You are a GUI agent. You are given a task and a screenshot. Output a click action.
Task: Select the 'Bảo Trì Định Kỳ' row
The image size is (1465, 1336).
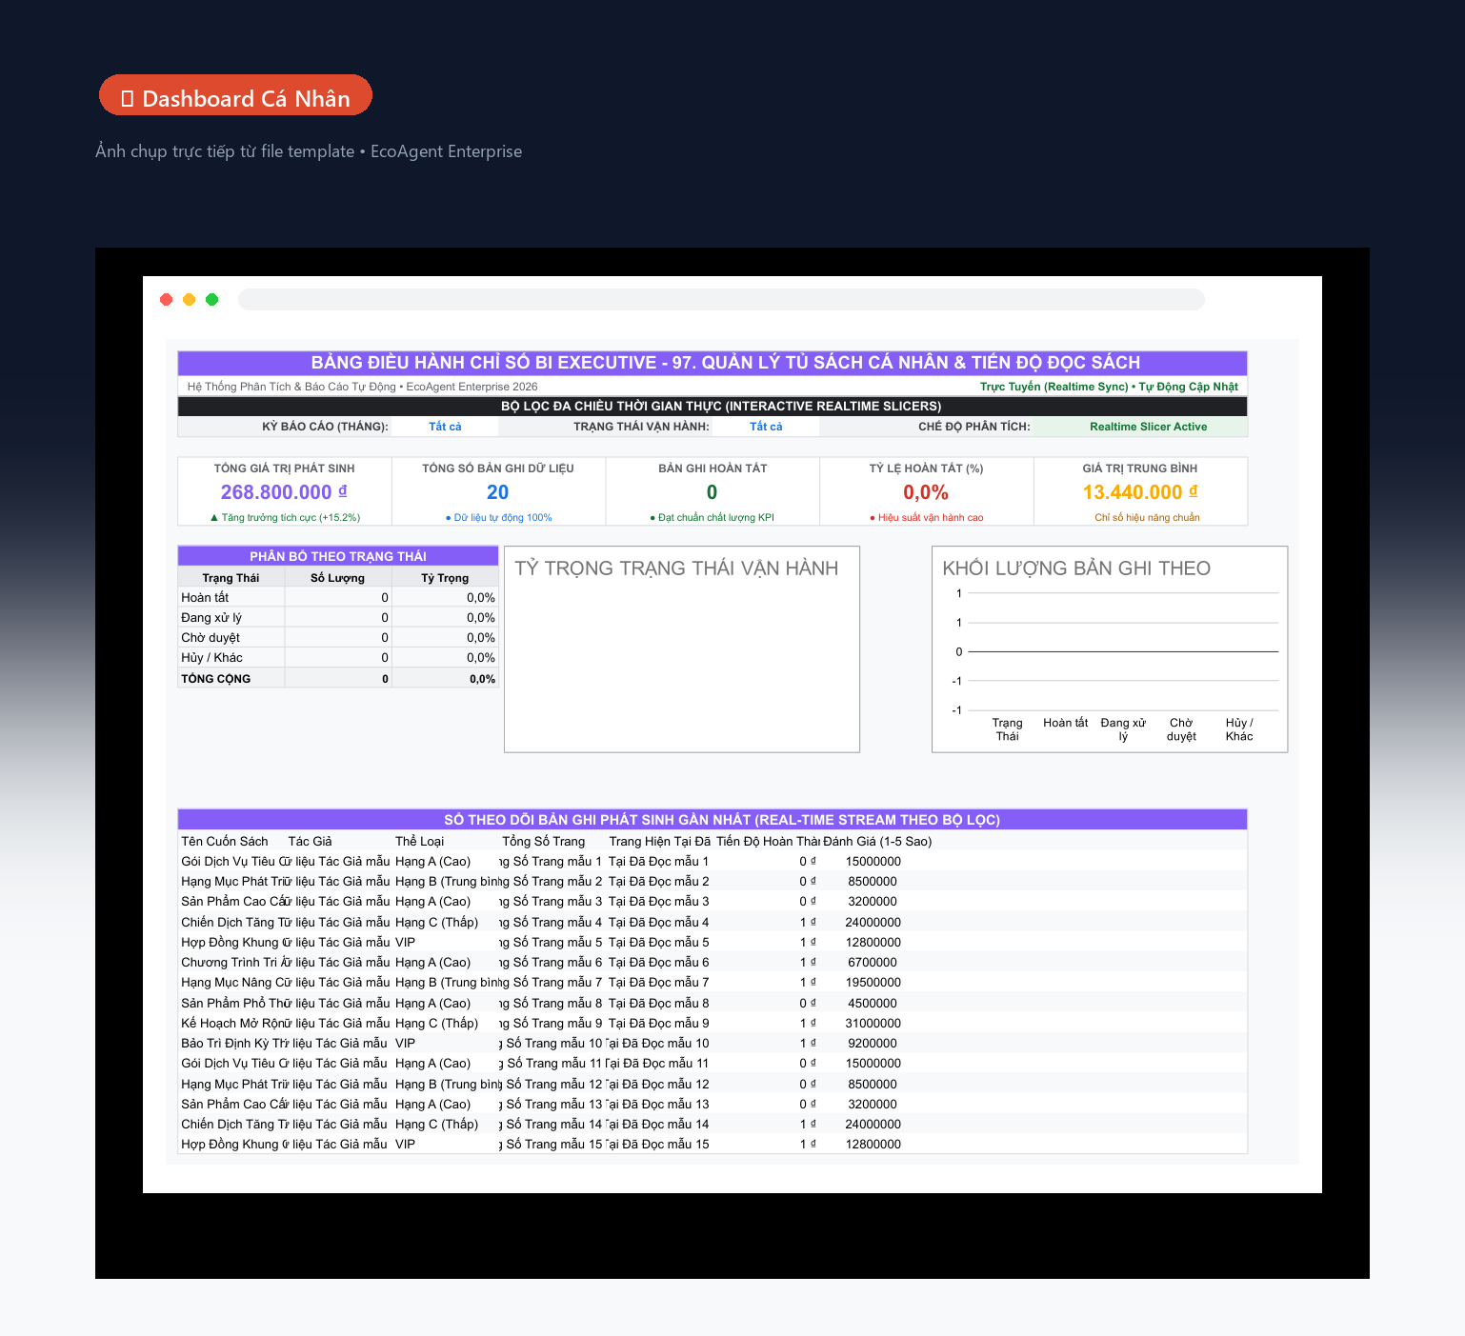point(712,1044)
